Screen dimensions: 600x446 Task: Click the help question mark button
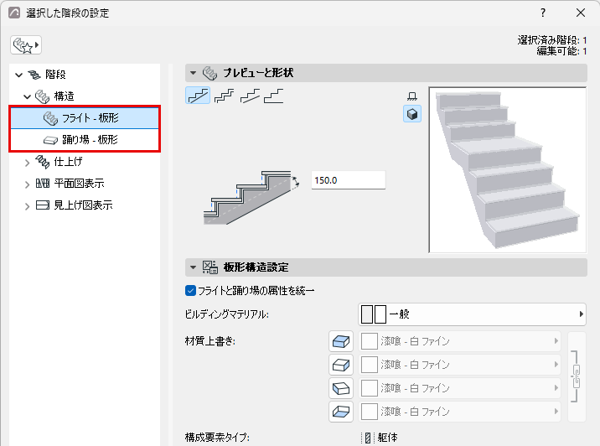coord(543,13)
